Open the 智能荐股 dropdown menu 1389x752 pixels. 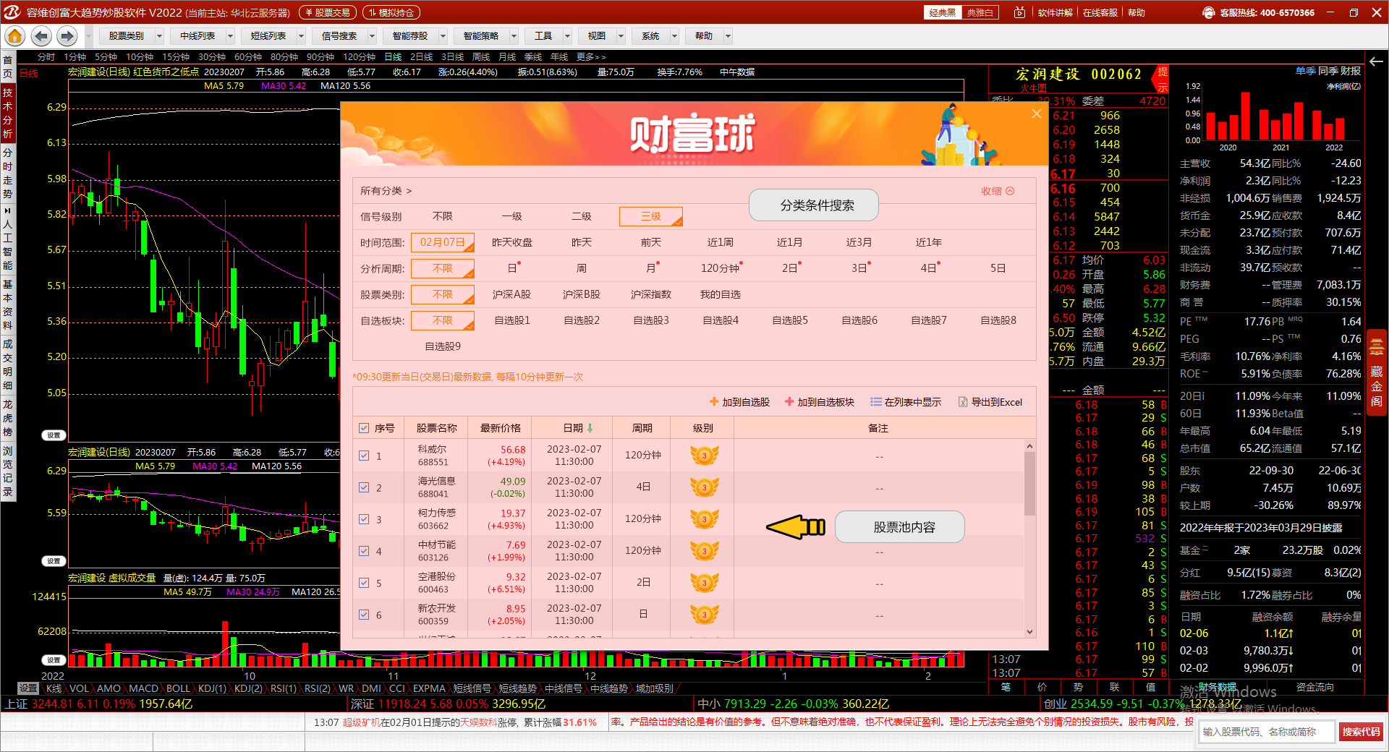tap(416, 35)
